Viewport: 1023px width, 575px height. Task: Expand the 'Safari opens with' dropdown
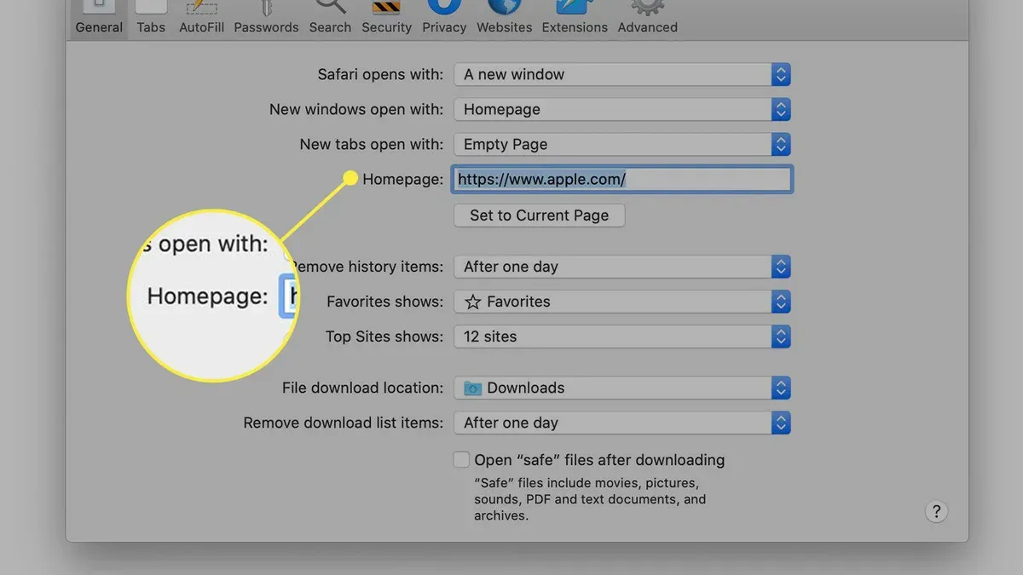pyautogui.click(x=622, y=74)
